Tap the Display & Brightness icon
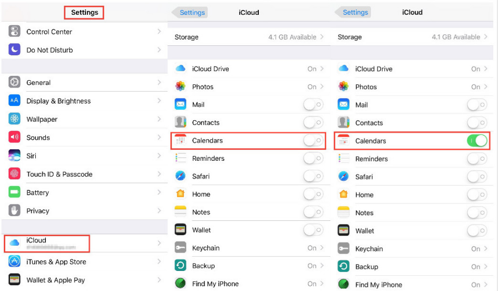Viewport: 498px width, 291px height. pos(14,101)
